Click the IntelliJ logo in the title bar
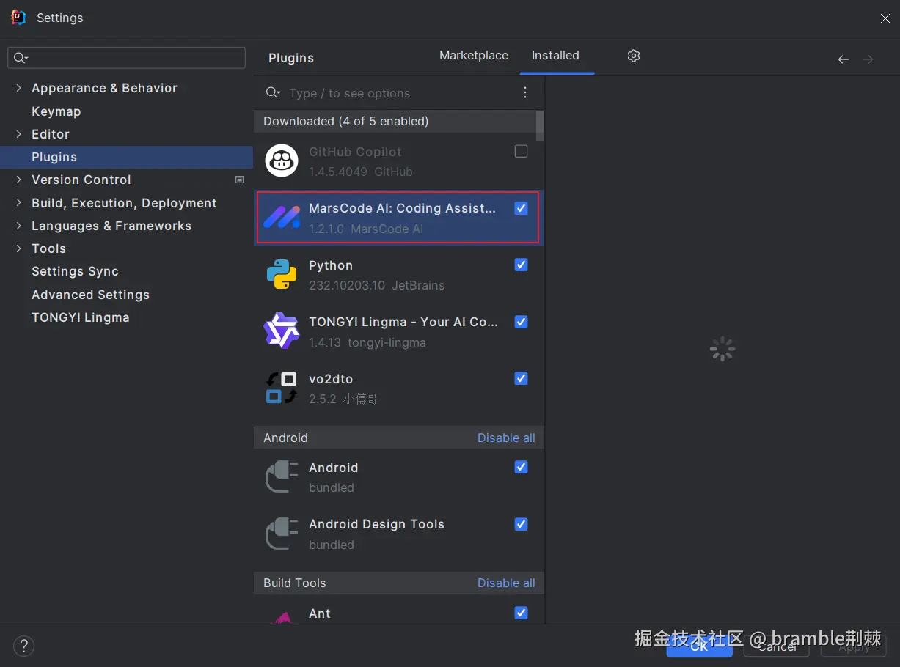The height and width of the screenshot is (667, 900). pos(18,18)
